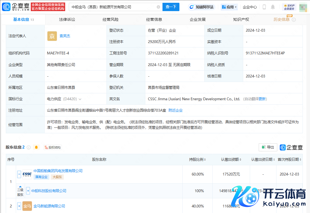Switch to the 法律诉讼 tab

coord(67,19)
